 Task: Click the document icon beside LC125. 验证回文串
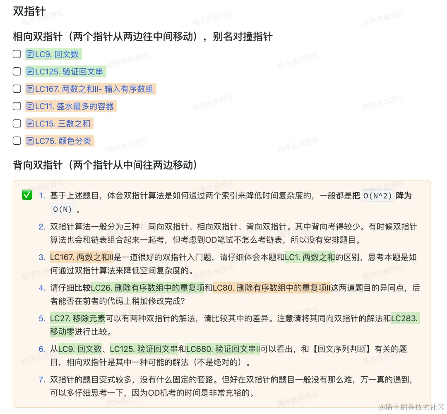pyautogui.click(x=30, y=71)
